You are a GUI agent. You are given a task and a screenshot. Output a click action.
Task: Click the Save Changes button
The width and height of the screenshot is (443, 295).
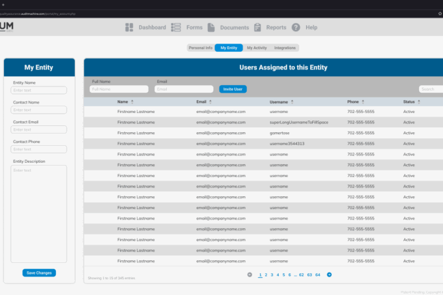(x=39, y=273)
